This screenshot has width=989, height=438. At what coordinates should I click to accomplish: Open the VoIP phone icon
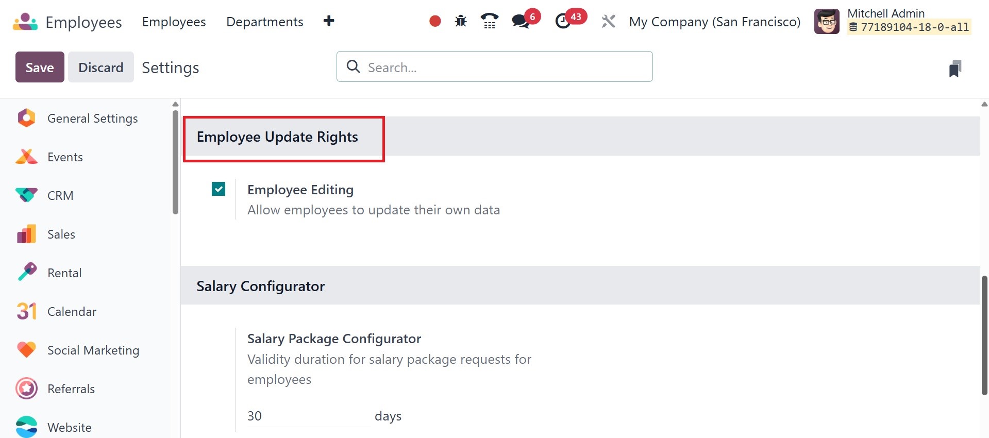[489, 21]
